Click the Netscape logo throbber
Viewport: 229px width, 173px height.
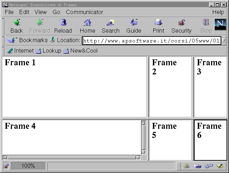[220, 25]
